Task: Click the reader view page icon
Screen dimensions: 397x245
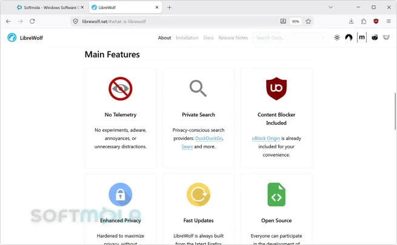Action: click(x=283, y=21)
